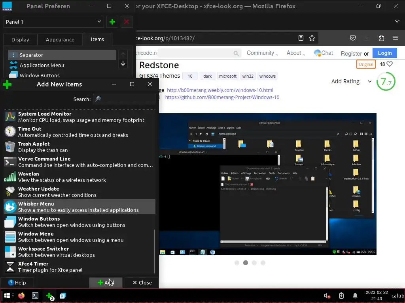405x303 pixels.
Task: Open Firefox extensions puzzle icon
Action: click(381, 38)
